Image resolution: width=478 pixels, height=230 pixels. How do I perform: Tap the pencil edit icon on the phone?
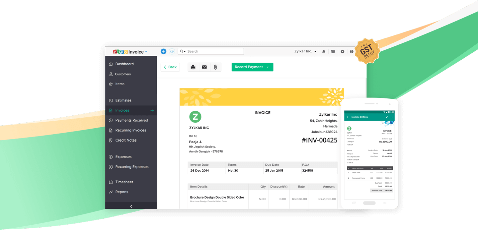click(387, 117)
